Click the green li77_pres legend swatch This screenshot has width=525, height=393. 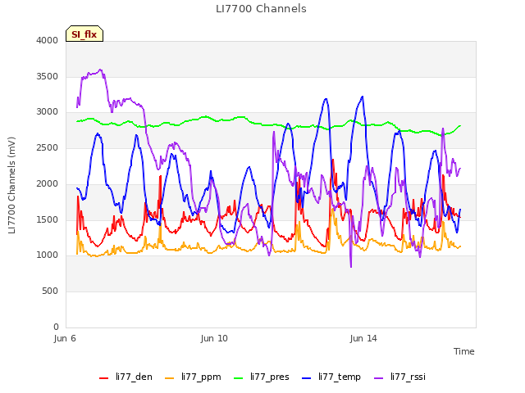(239, 378)
